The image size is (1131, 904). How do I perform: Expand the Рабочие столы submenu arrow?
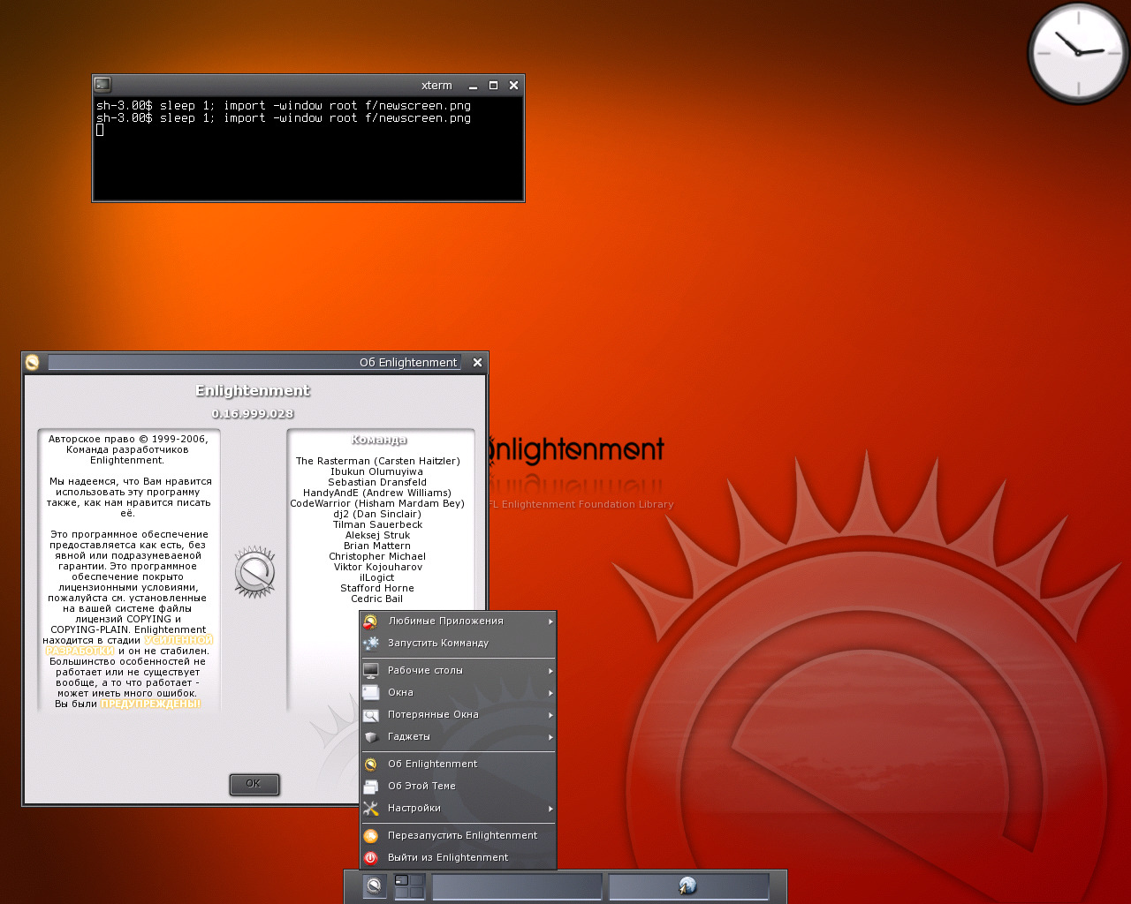[x=550, y=671]
